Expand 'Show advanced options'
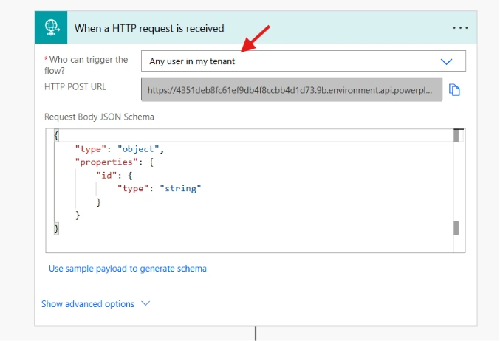Image resolution: width=500 pixels, height=341 pixels. click(95, 303)
